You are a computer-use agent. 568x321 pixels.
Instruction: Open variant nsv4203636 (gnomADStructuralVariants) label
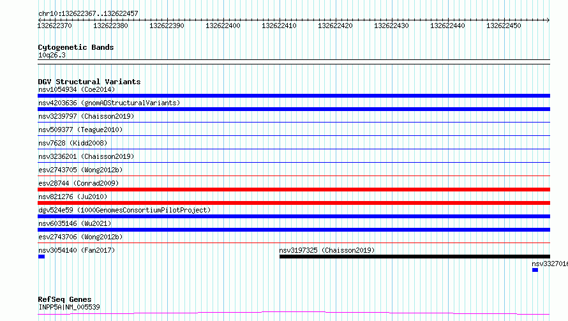(109, 103)
